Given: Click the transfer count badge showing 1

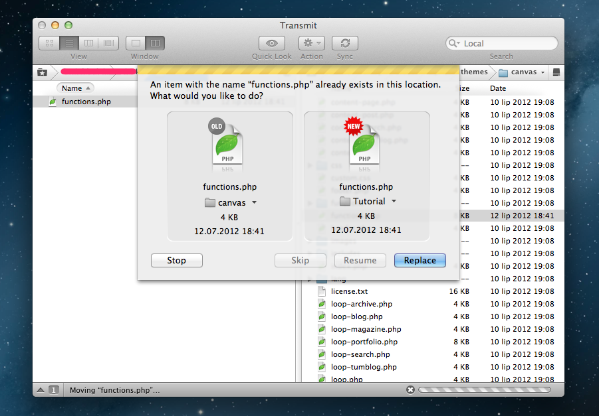Looking at the screenshot, I should pos(54,390).
